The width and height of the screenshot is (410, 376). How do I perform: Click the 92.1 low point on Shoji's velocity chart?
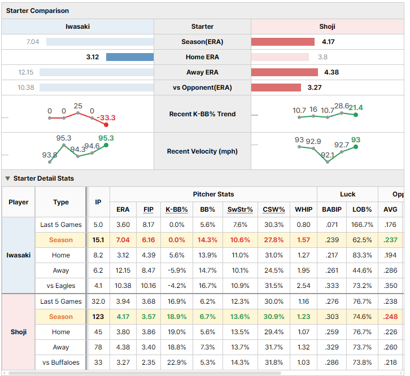tap(328, 162)
